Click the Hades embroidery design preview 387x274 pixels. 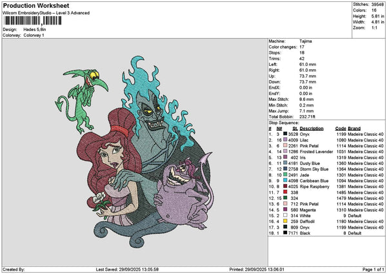coord(134,152)
